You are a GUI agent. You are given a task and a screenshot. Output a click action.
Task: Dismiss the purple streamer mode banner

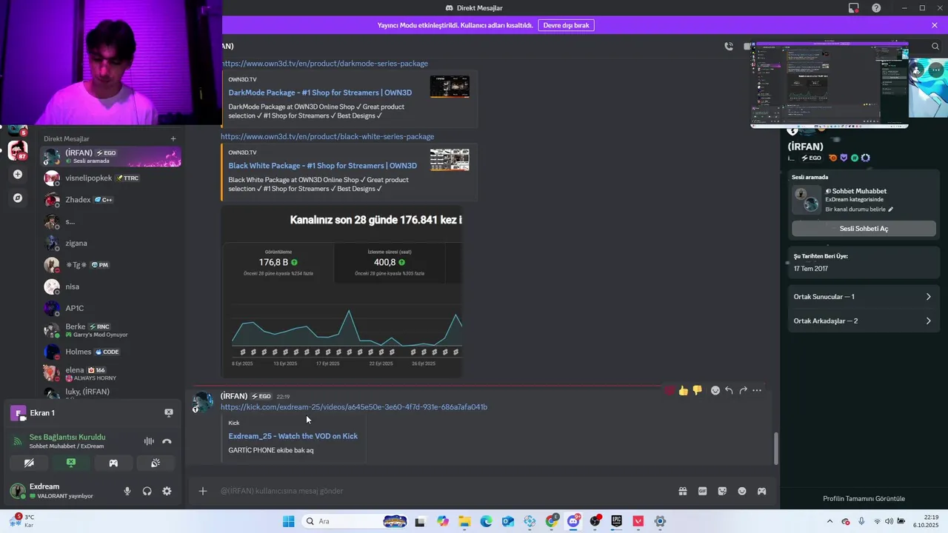935,25
